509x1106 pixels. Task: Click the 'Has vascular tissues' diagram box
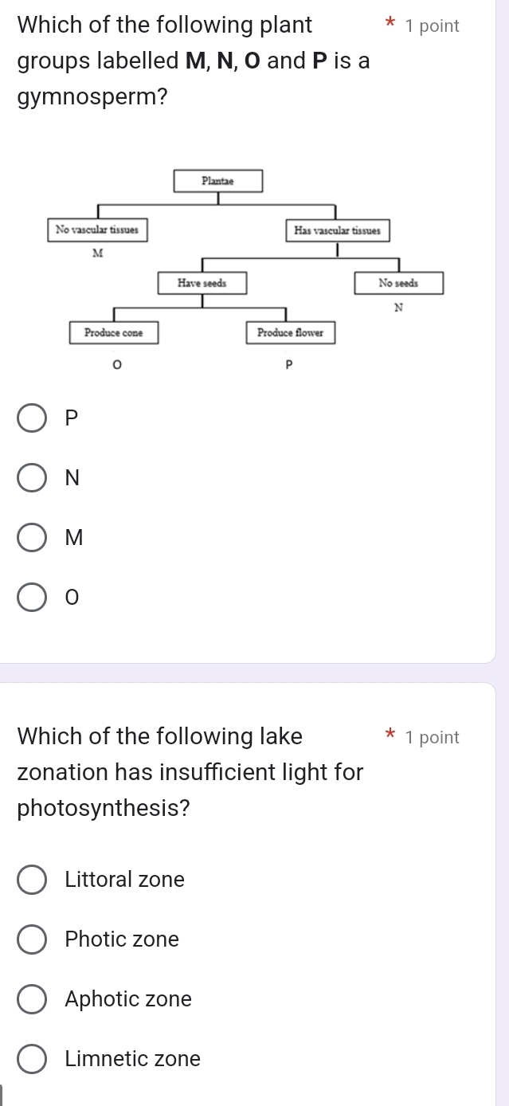tap(337, 231)
